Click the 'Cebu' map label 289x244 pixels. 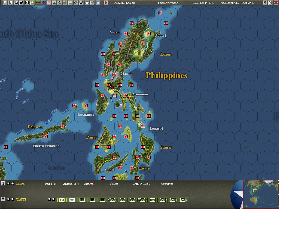[x=109, y=170]
